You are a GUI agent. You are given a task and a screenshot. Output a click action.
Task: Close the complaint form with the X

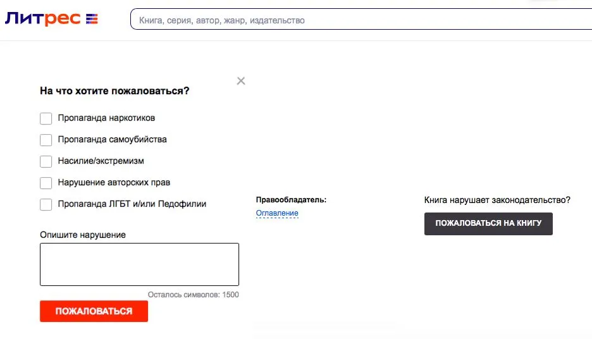tap(241, 81)
